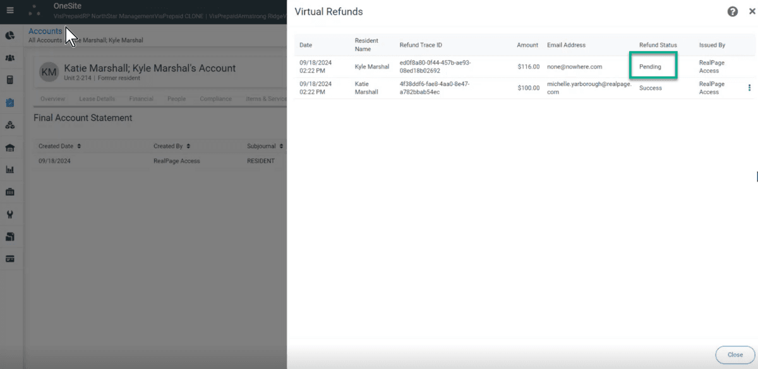Screen dimensions: 758x369
Task: Open the building sidebar icon
Action: click(10, 147)
